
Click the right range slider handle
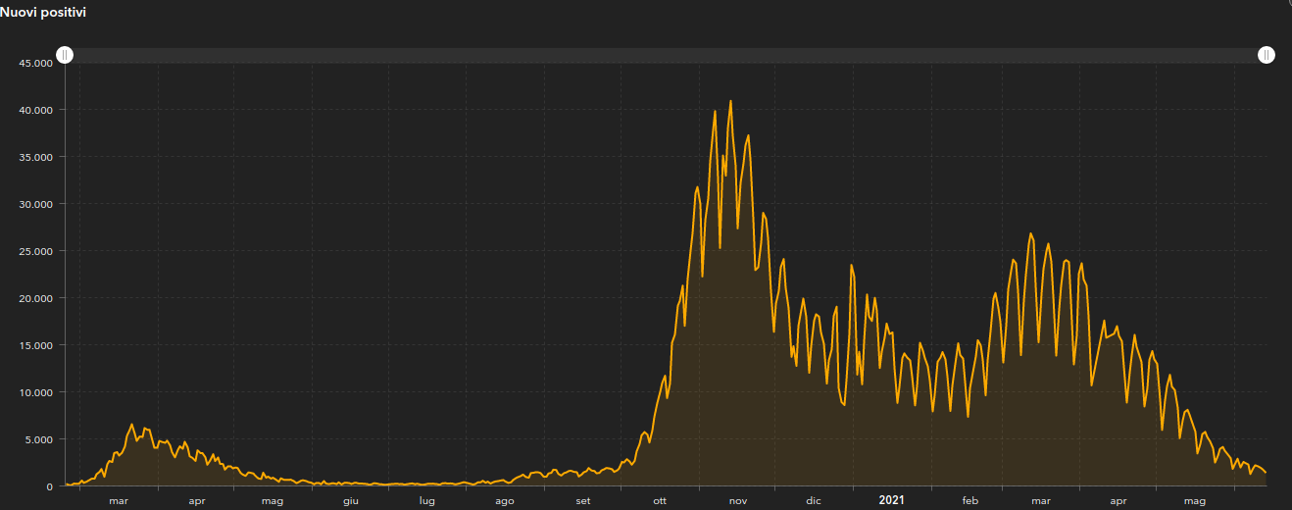(x=1267, y=55)
